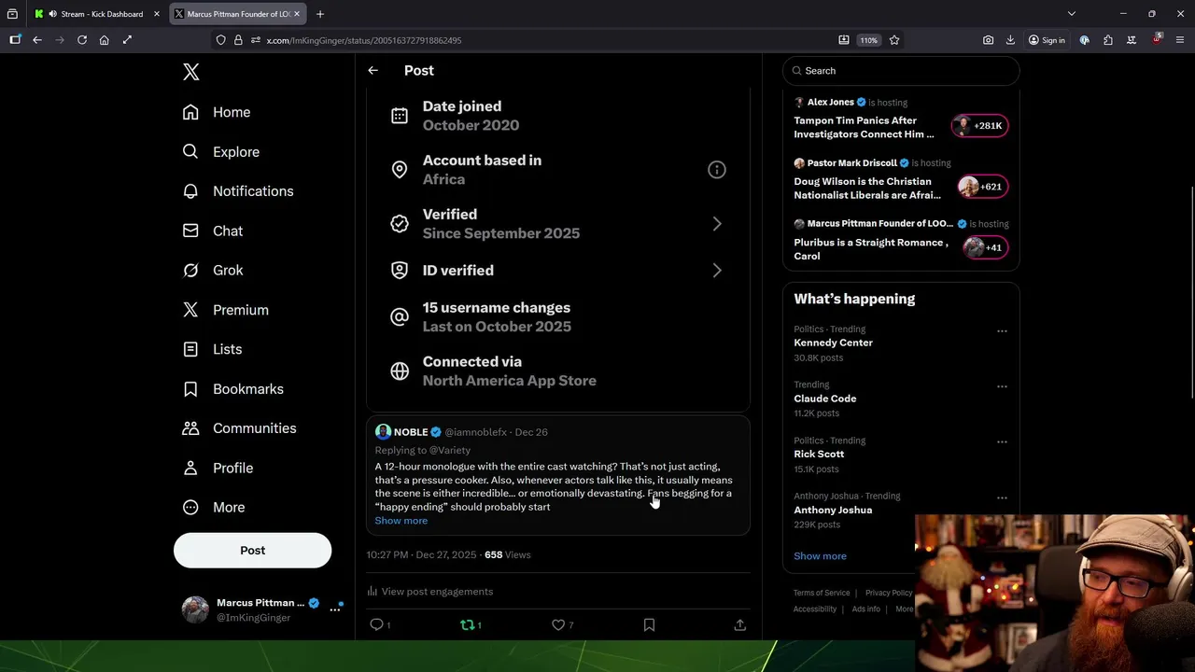Like the post with heart icon
1195x672 pixels.
[558, 625]
